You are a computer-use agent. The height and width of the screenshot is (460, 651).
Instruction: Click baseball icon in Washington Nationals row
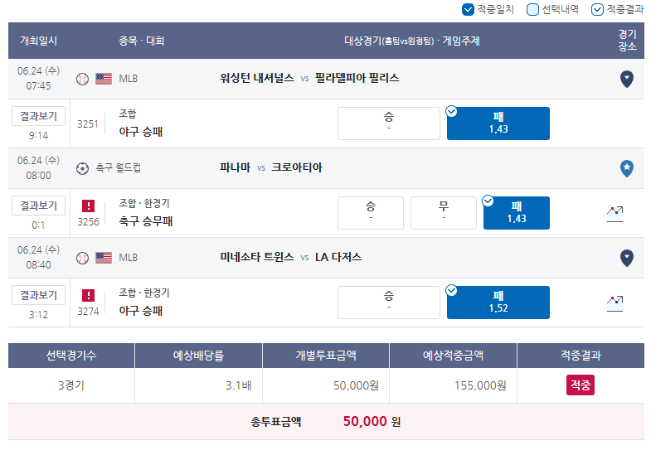click(x=82, y=79)
